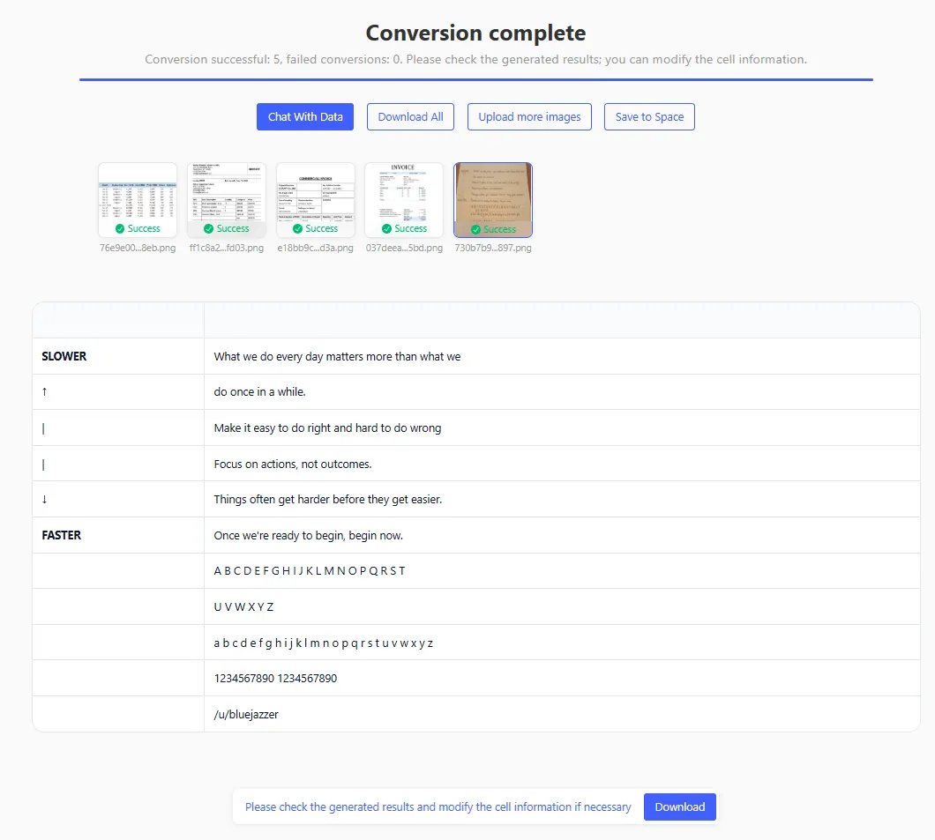
Task: Select the e18bb9c...d3a.png commercial invoice thumbnail
Action: point(316,196)
